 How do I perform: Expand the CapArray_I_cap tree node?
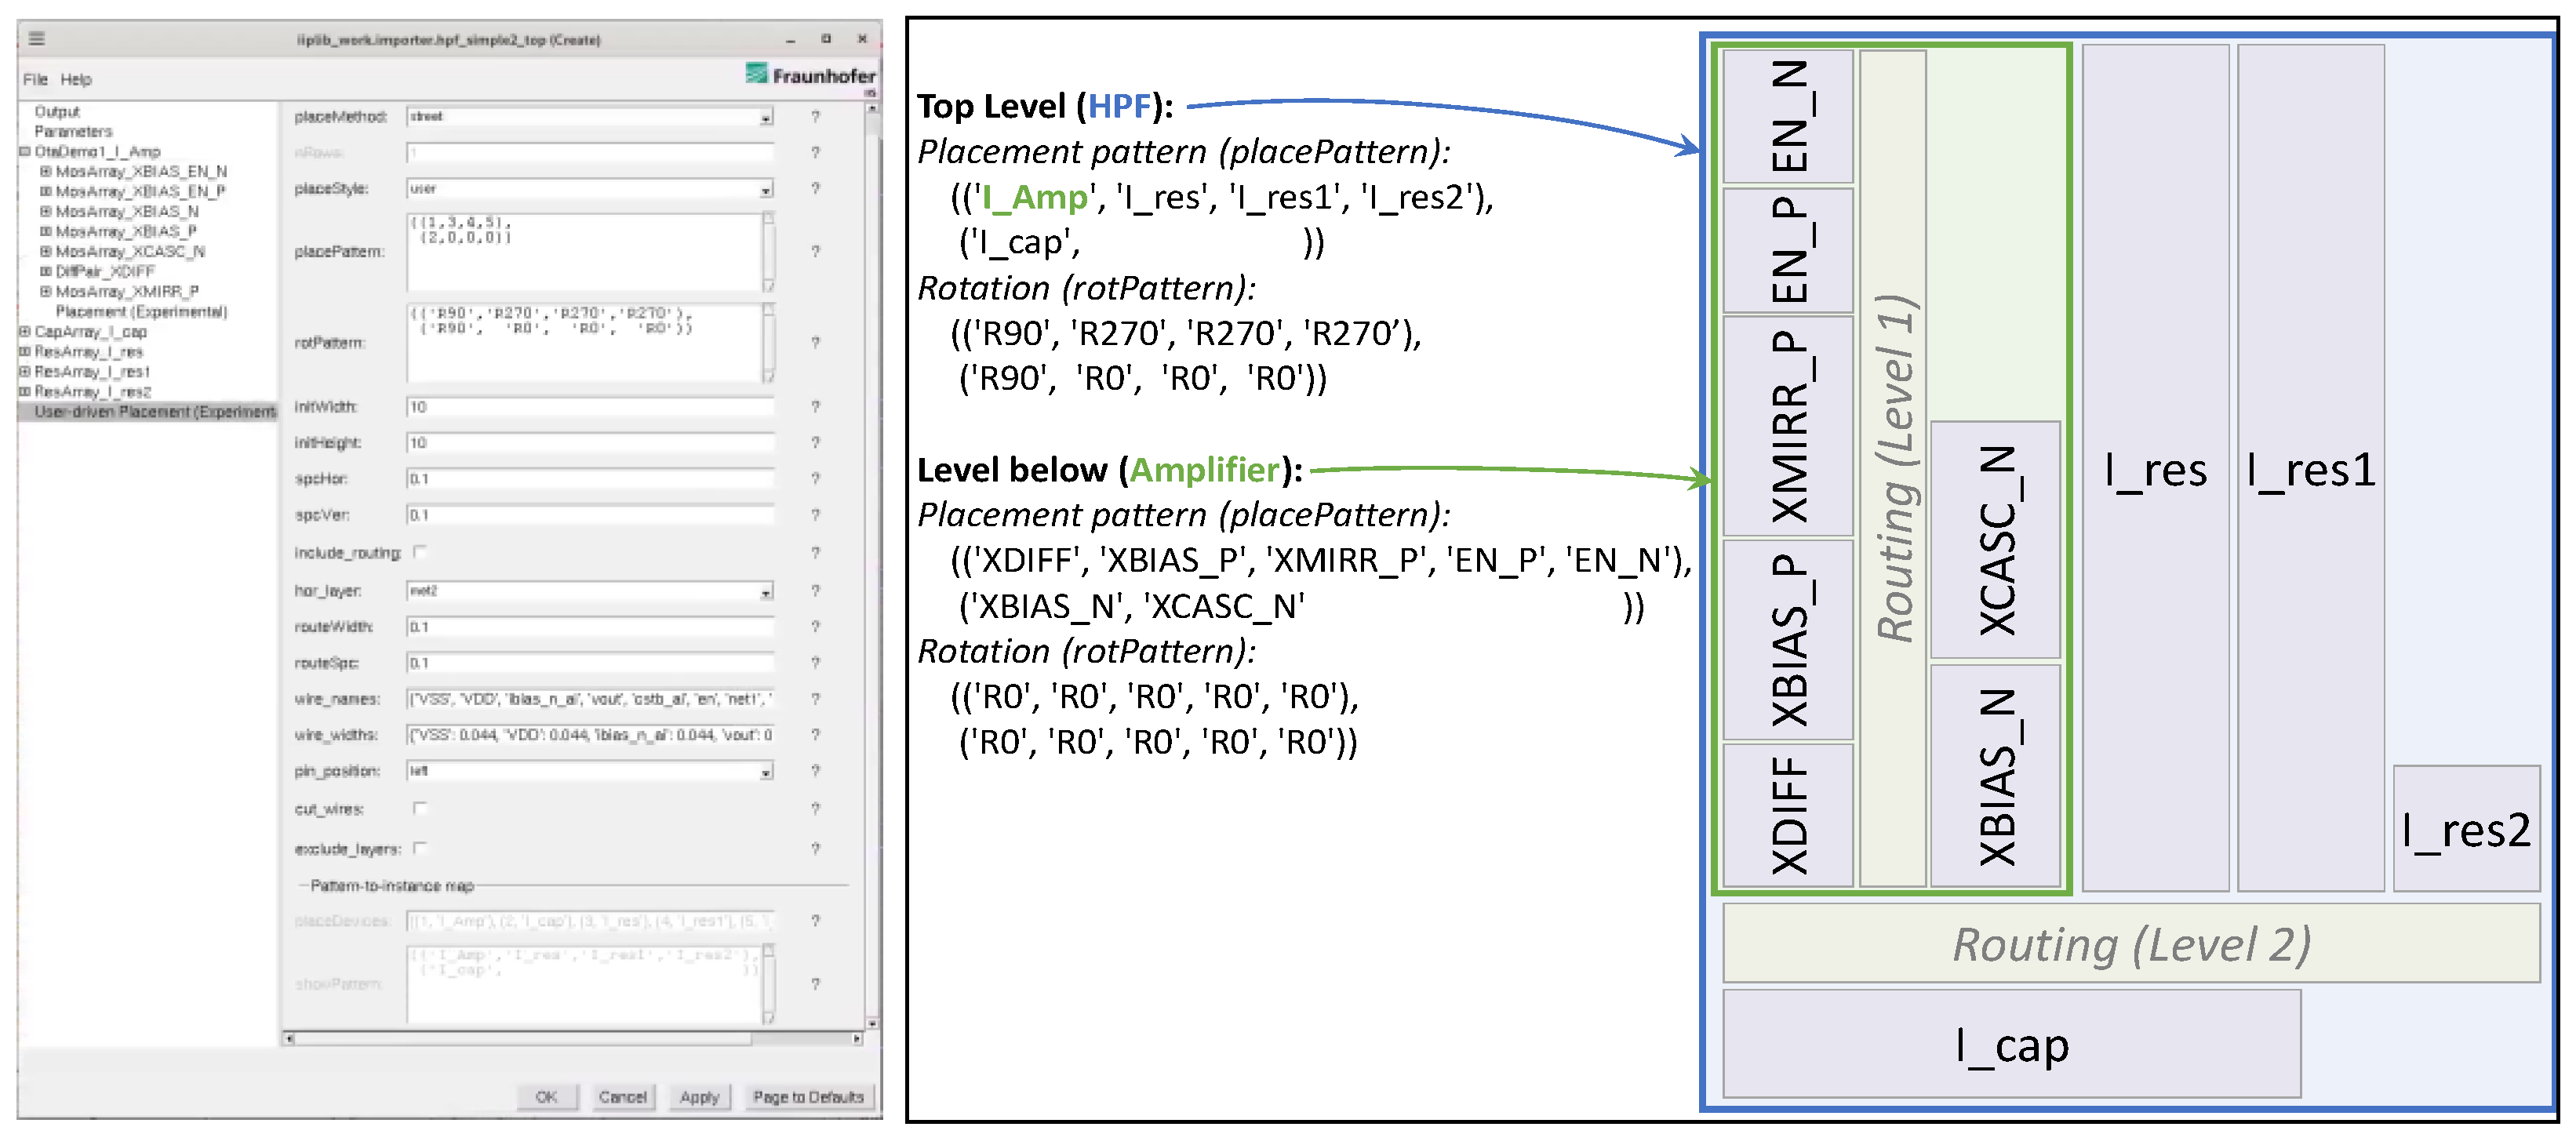25,331
